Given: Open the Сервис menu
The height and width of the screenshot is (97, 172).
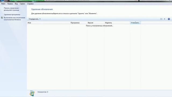Looking at the screenshot, I should [22, 4].
